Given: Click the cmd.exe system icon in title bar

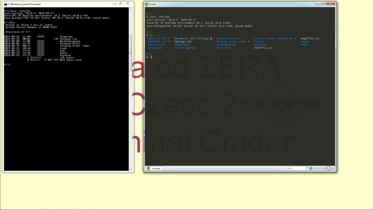Looking at the screenshot, I should (6, 4).
